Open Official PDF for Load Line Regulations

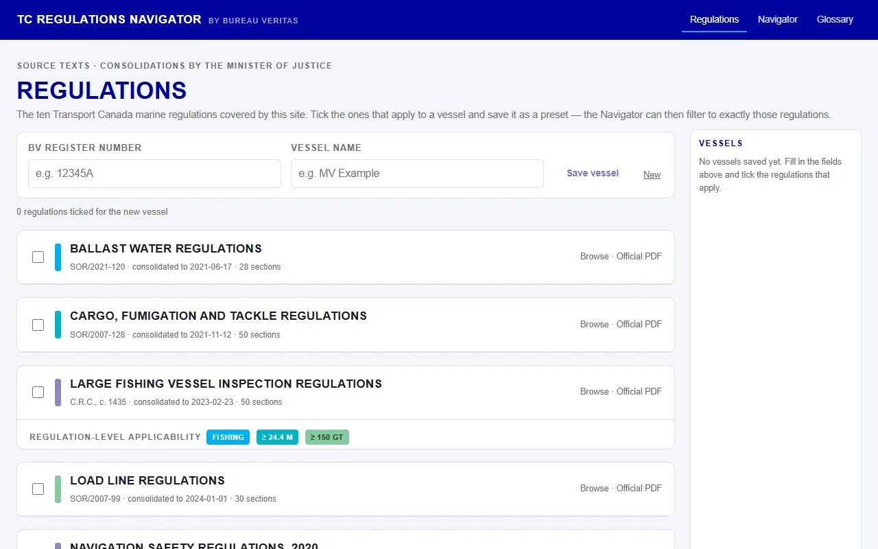(x=639, y=488)
